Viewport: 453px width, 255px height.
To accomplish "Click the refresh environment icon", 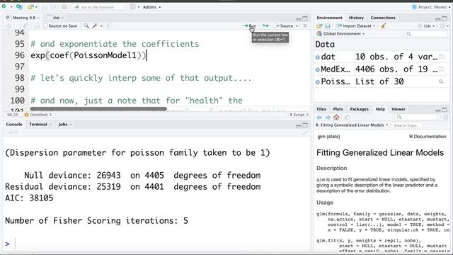I will [x=442, y=26].
